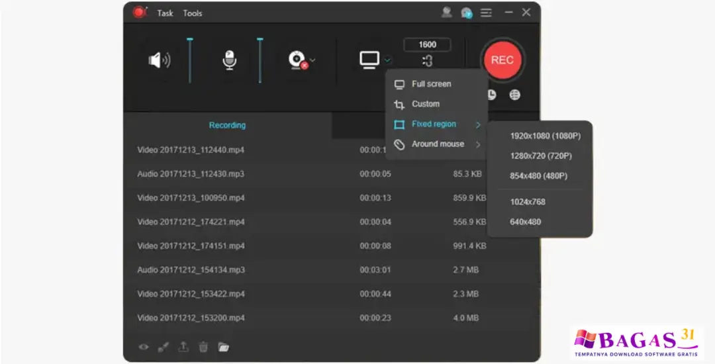Select Audio 20171213_112430.mp3 row
The width and height of the screenshot is (715, 364).
click(332, 174)
